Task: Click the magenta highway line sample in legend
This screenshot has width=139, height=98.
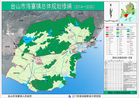Action: coord(128,42)
